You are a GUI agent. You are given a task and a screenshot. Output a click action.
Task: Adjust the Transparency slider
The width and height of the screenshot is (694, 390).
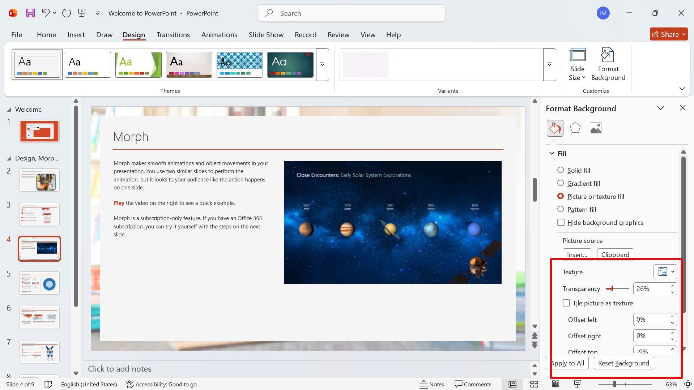coord(617,288)
